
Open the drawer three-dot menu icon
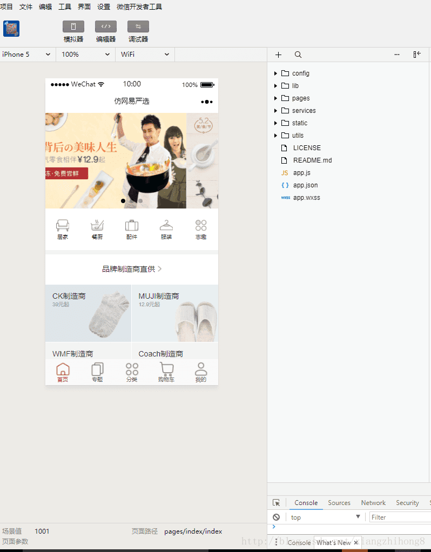pyautogui.click(x=276, y=542)
